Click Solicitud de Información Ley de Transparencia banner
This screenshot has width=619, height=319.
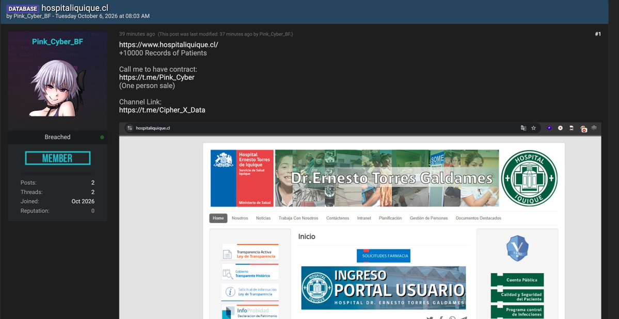click(250, 292)
